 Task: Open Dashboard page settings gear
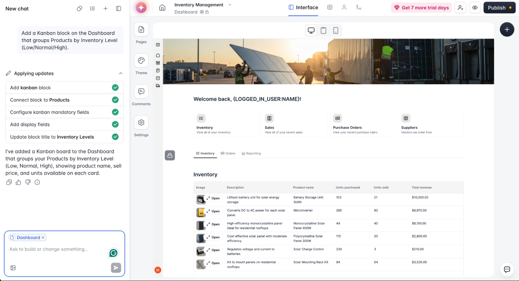(x=202, y=12)
